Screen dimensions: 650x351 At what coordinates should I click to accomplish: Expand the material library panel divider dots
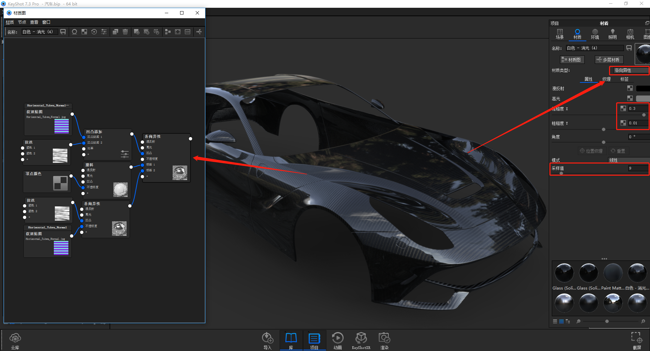coord(604,259)
